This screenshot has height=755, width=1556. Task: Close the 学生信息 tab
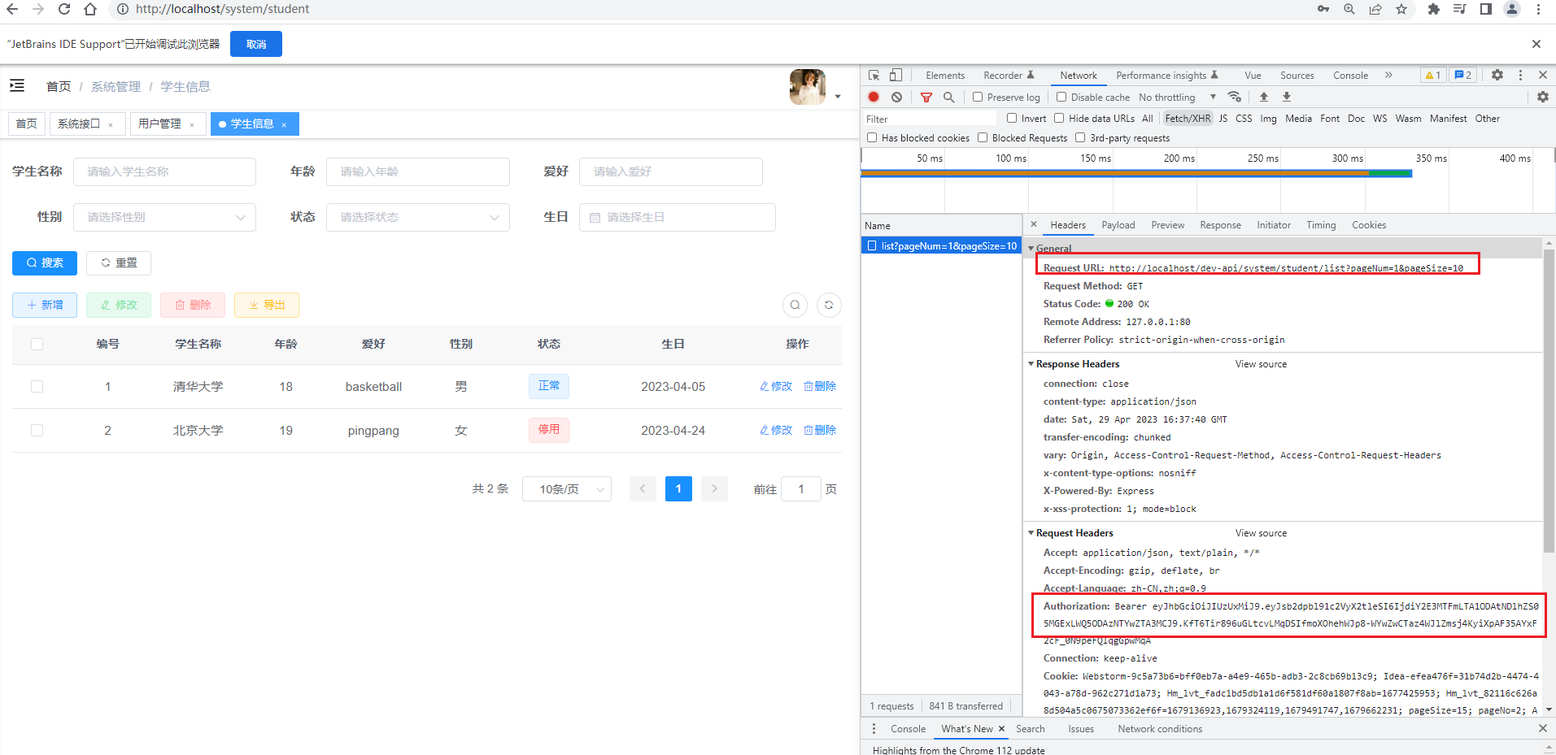coord(284,124)
